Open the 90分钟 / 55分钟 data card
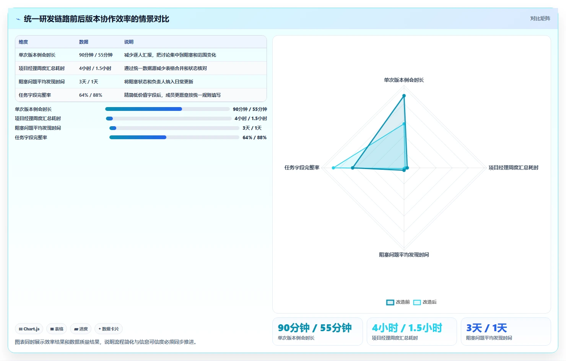This screenshot has width=566, height=361. (317, 332)
